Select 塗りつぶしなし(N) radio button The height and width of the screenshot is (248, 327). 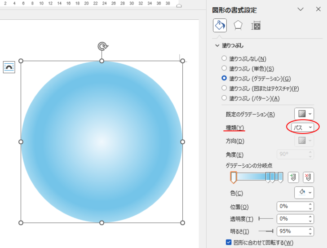coord(224,58)
